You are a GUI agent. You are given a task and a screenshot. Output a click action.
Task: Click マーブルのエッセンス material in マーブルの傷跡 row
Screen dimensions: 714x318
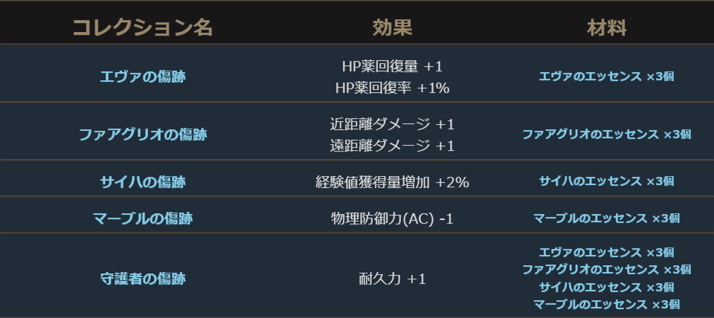[x=606, y=218]
